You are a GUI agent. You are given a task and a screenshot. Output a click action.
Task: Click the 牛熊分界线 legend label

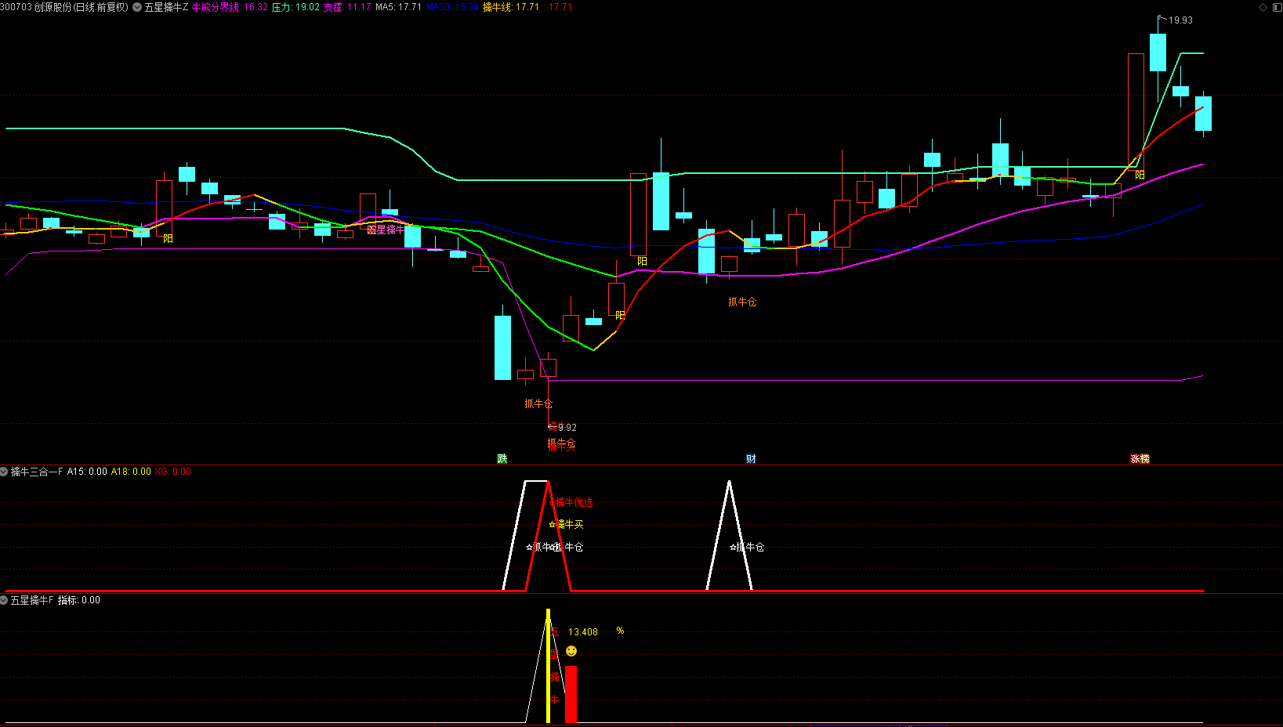coord(216,7)
